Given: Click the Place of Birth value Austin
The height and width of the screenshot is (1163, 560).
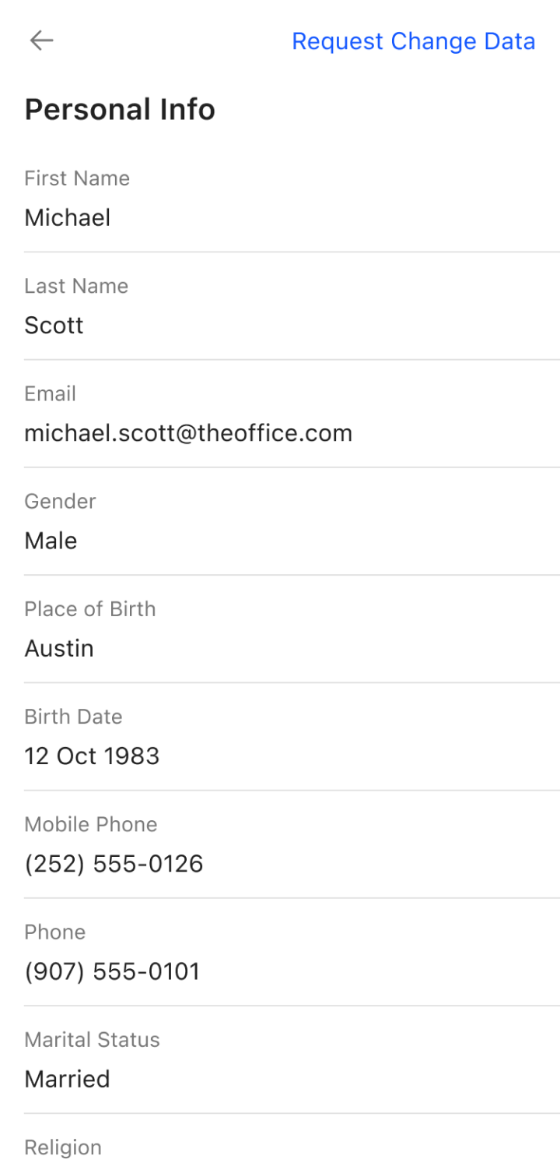Looking at the screenshot, I should [x=59, y=648].
